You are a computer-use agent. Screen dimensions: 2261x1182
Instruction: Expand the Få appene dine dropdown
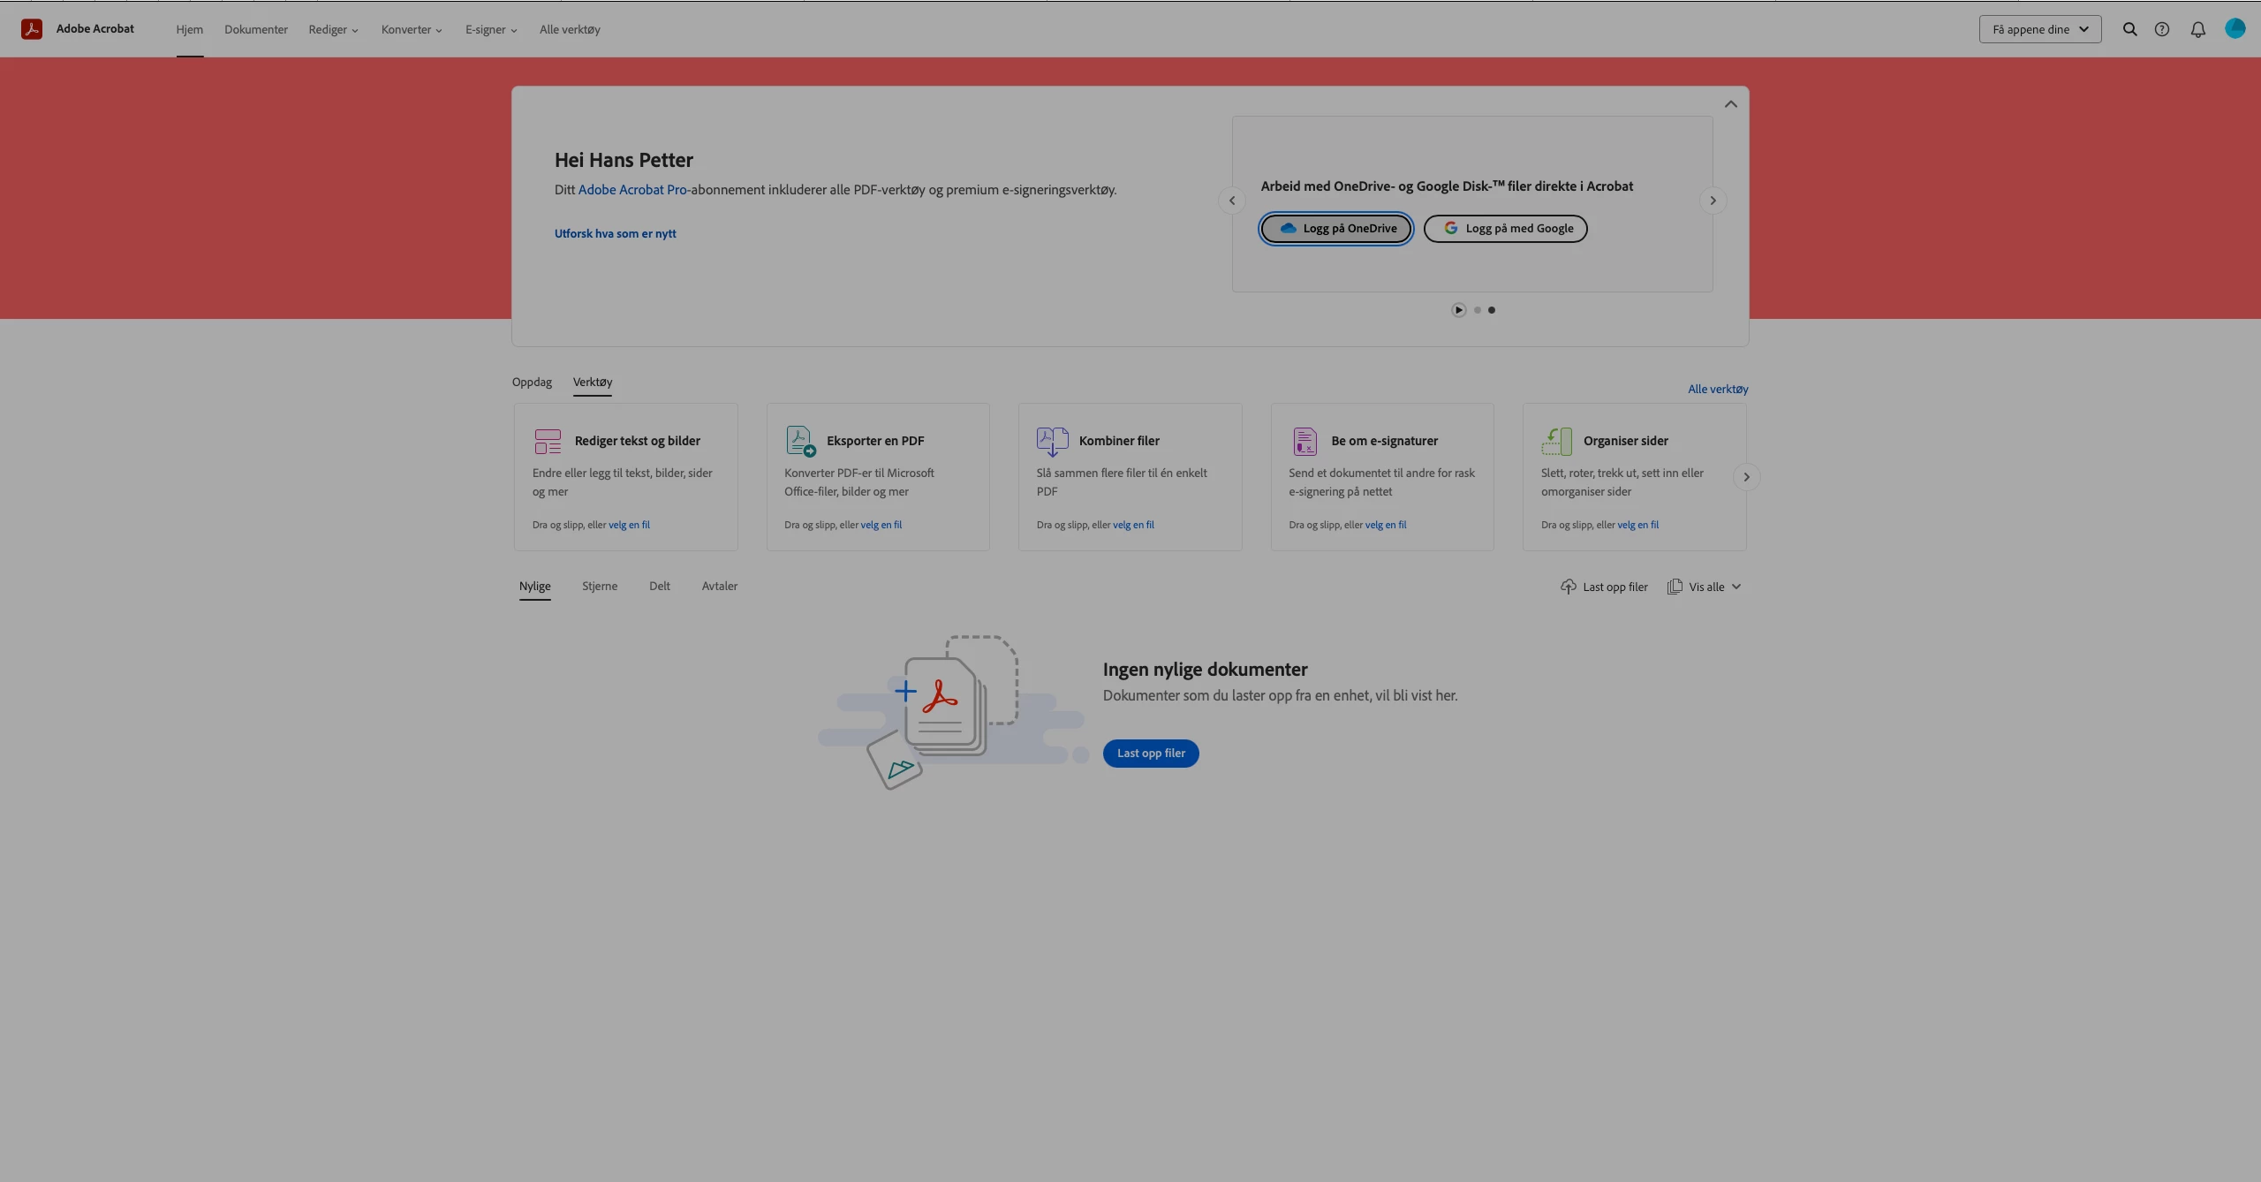pyautogui.click(x=2039, y=29)
